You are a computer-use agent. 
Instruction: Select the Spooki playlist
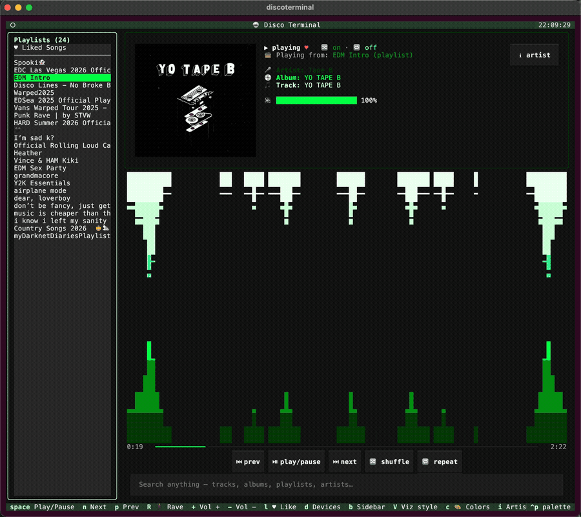(x=62, y=63)
